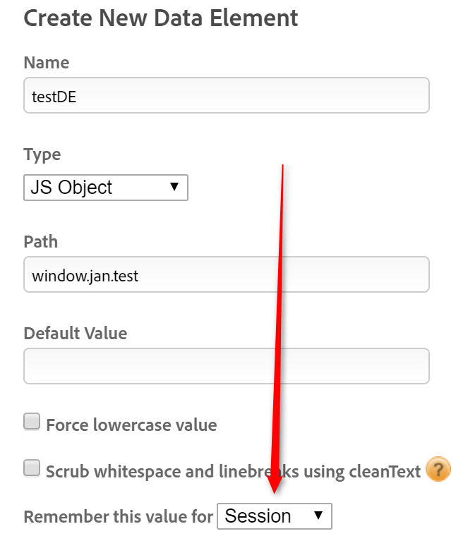Click the 'Create New Data Element' heading
The width and height of the screenshot is (468, 536).
pos(161,18)
